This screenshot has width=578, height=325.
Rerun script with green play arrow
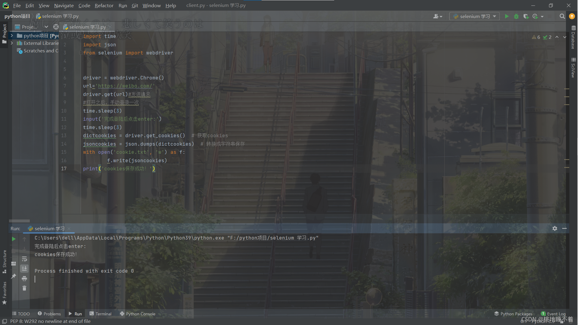coord(14,239)
